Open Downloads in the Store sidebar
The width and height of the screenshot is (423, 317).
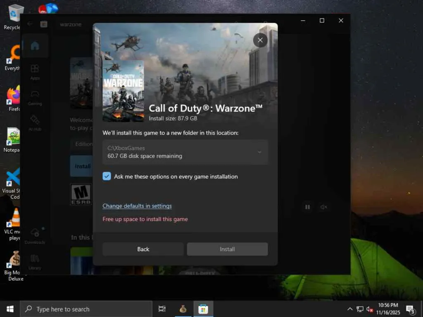35,236
